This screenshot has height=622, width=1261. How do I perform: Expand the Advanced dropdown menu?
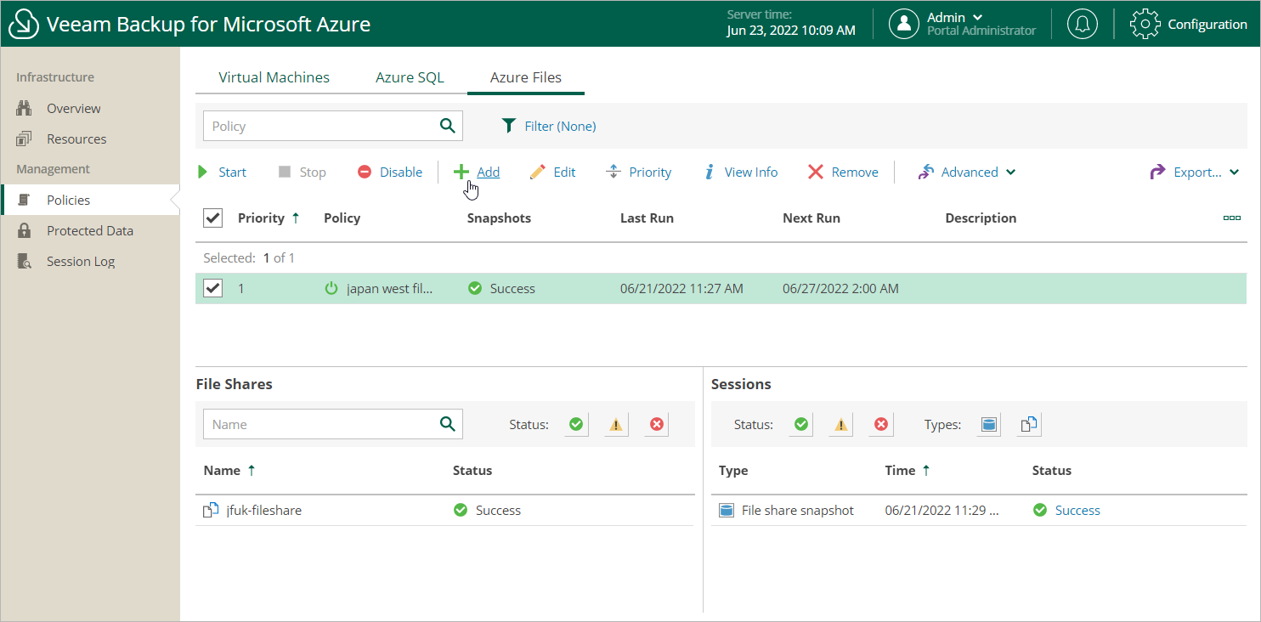[x=967, y=172]
